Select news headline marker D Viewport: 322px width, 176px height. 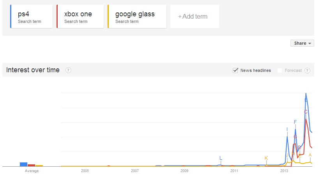[x=299, y=148]
